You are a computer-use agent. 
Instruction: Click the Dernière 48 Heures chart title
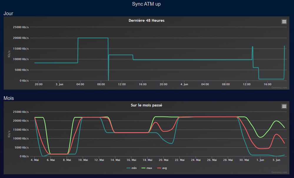(146, 21)
